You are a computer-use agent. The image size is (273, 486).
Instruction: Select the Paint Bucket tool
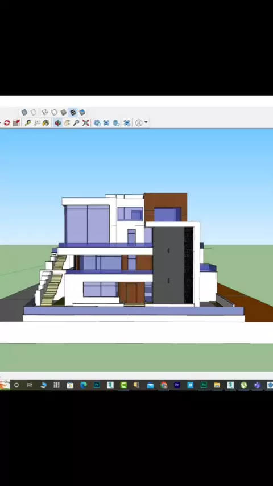(46, 123)
